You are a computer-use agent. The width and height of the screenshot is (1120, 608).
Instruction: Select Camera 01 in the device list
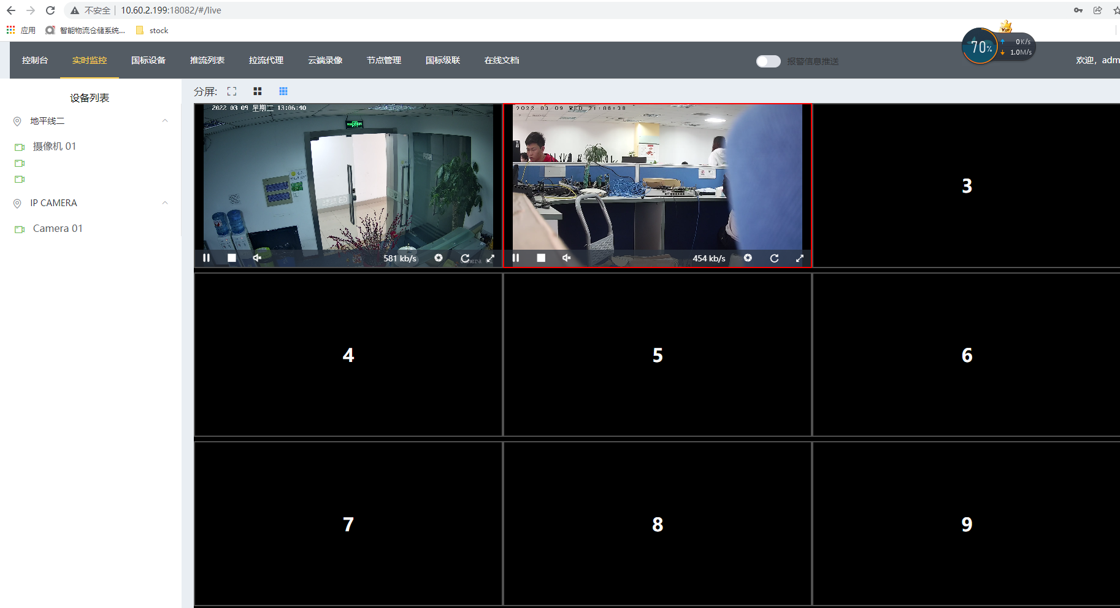pos(58,228)
